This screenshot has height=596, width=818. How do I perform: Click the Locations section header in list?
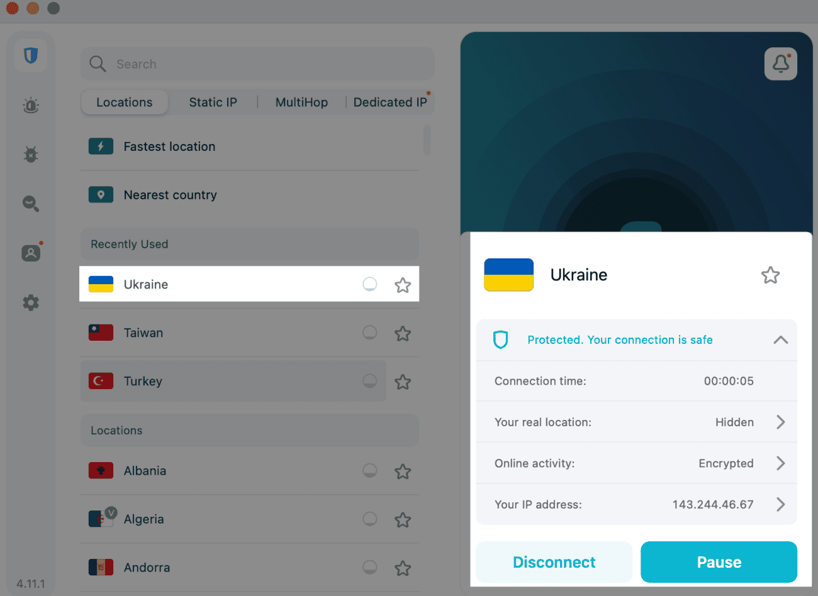250,430
